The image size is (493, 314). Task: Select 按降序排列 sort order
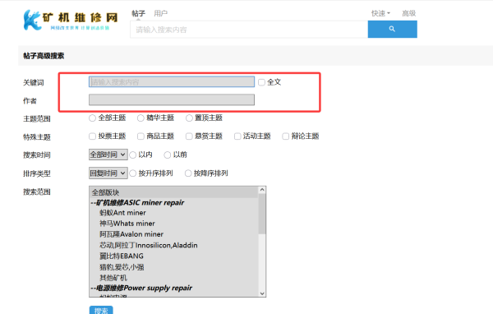click(x=188, y=173)
